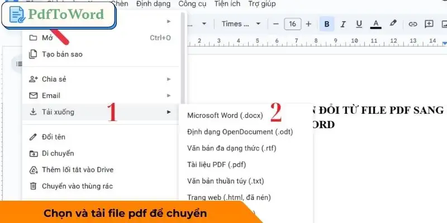447x223 pixels.
Task: Click the add comment icon
Action: (x=429, y=24)
